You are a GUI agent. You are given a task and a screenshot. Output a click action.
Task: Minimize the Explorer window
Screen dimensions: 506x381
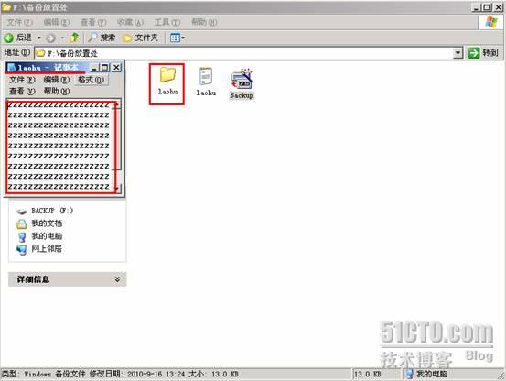[476, 7]
